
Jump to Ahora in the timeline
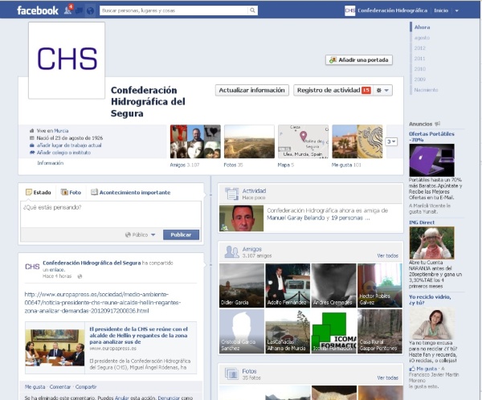[422, 27]
